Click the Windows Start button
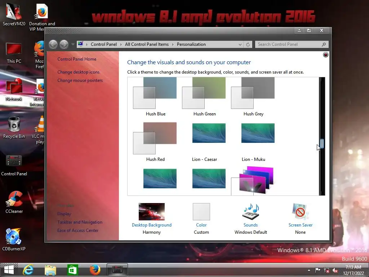The image size is (369, 277). [9, 270]
